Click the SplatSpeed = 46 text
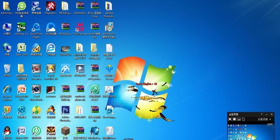The width and height of the screenshot is (280, 140). pyautogui.click(x=146, y=84)
